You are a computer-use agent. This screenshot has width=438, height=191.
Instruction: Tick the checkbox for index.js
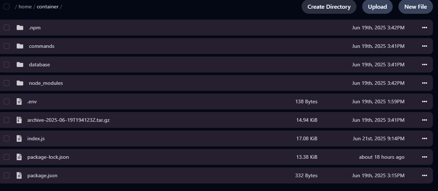click(x=7, y=138)
